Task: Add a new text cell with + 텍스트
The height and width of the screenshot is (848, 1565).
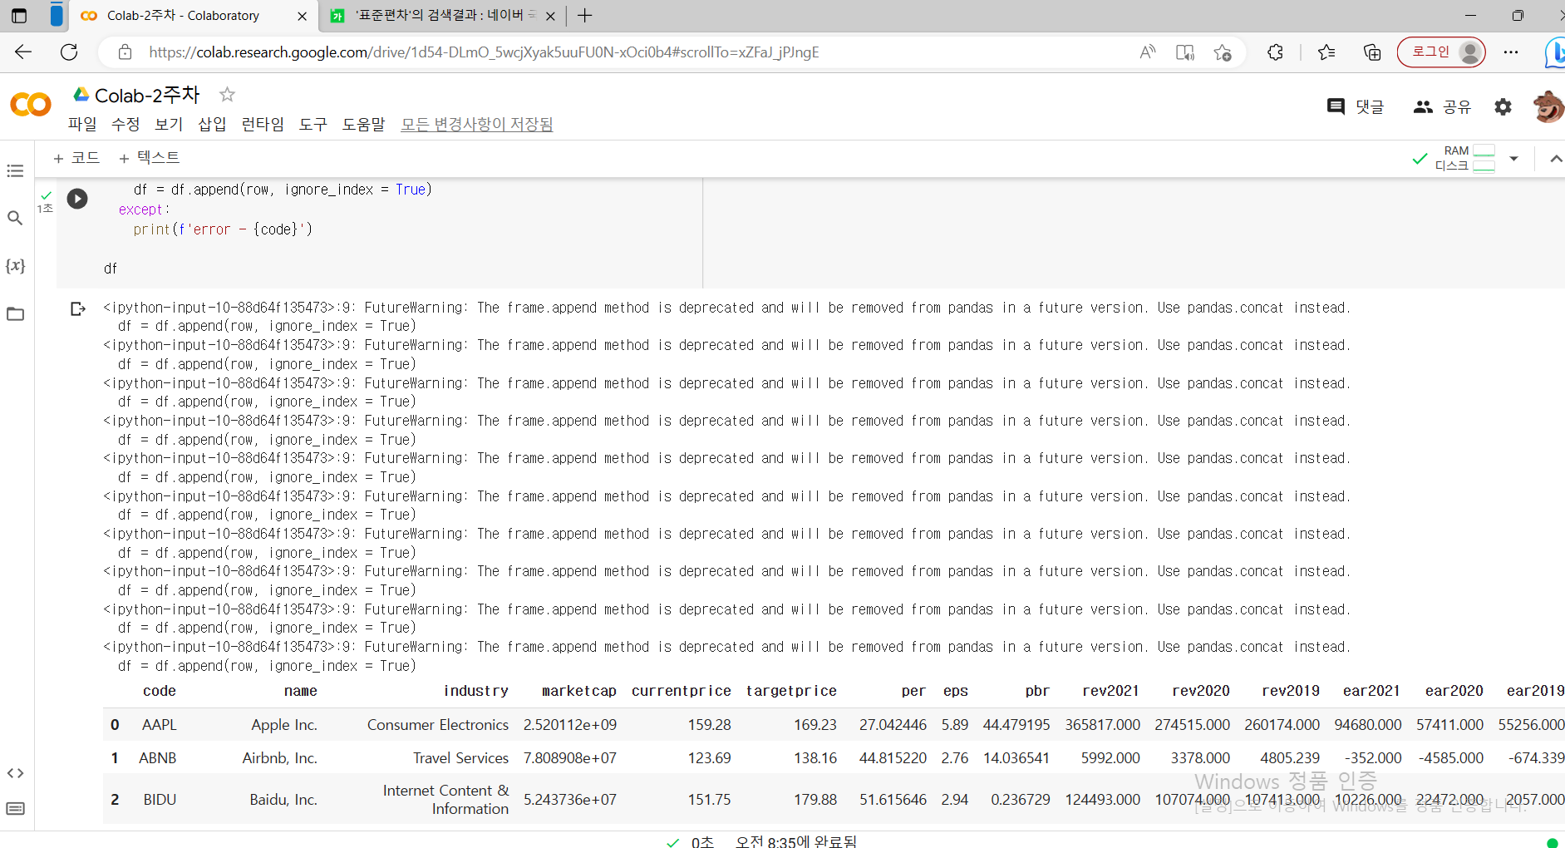Action: 150,158
